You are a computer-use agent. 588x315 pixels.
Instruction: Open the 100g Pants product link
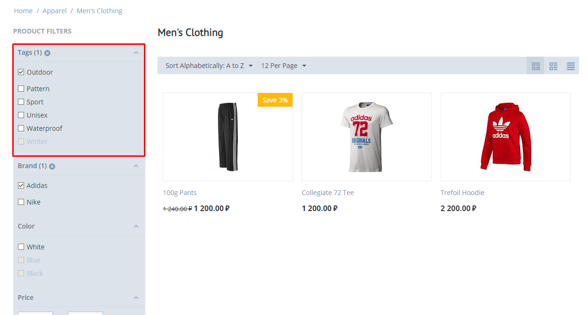point(180,193)
